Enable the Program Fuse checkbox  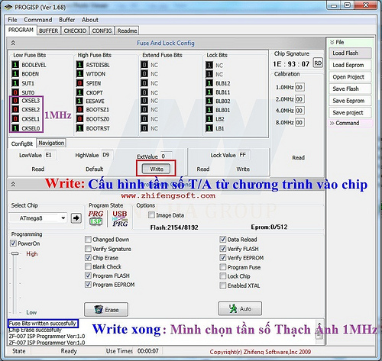tap(223, 267)
